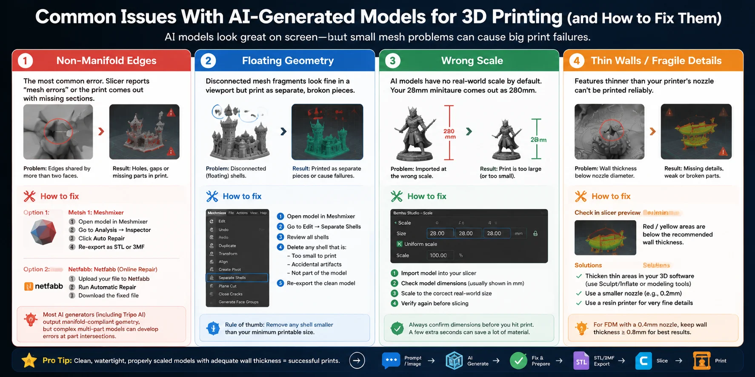Open the Help menu in Meshmixer
Image resolution: width=755 pixels, height=377 pixels.
(x=263, y=213)
